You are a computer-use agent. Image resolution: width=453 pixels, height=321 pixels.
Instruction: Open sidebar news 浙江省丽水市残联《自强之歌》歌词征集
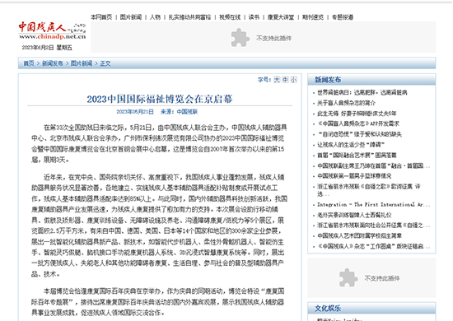[x=369, y=190]
